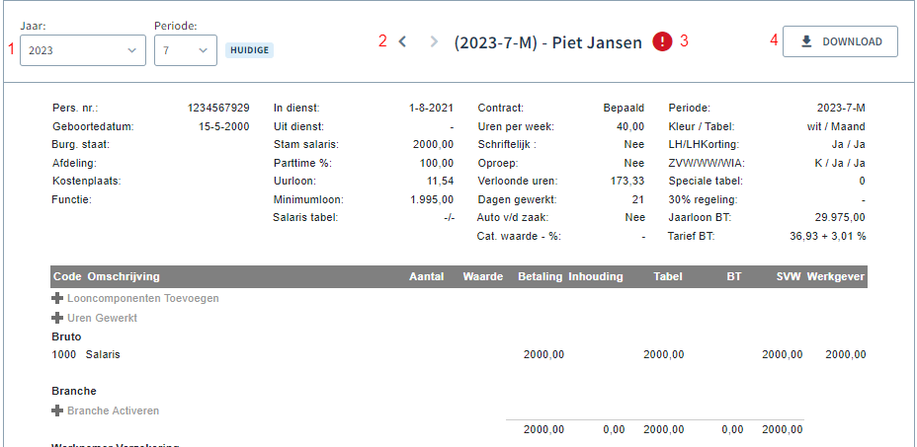Image resolution: width=917 pixels, height=447 pixels.
Task: Go to next payslip with right chevron
Action: tap(434, 41)
